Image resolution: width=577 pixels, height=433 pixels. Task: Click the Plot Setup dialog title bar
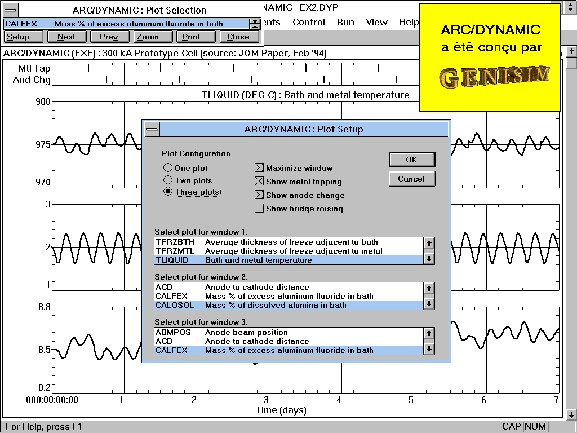pos(304,129)
